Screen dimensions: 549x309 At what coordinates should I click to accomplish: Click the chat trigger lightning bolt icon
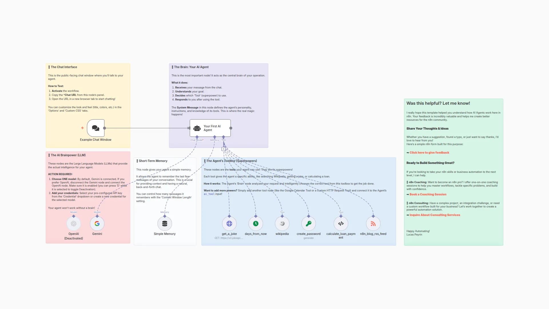pyautogui.click(x=82, y=128)
